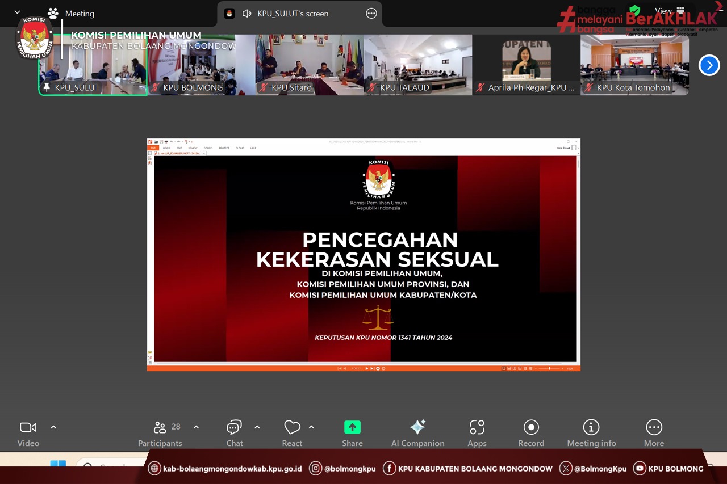Screen dimensions: 727x484
Task: Select the KPU TALAUD video thumbnail
Action: [417, 65]
